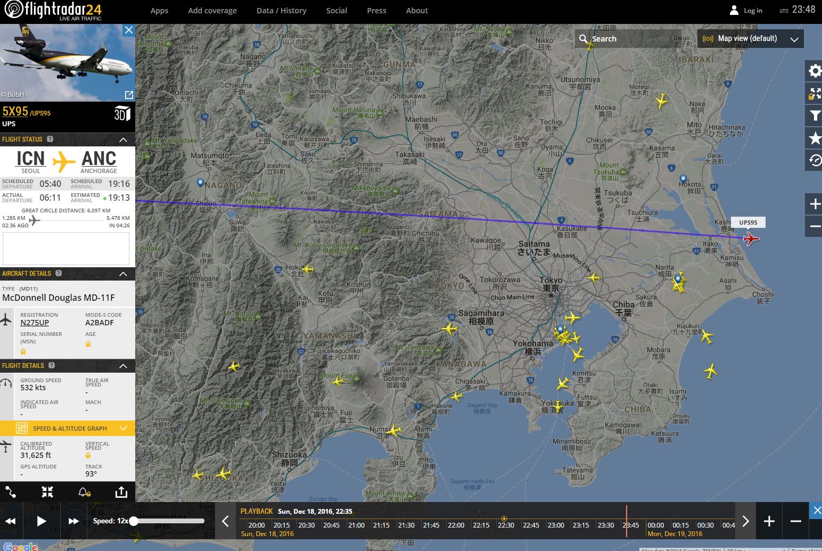Viewport: 822px width, 551px height.
Task: Click the N275UP registration link
Action: (x=35, y=323)
